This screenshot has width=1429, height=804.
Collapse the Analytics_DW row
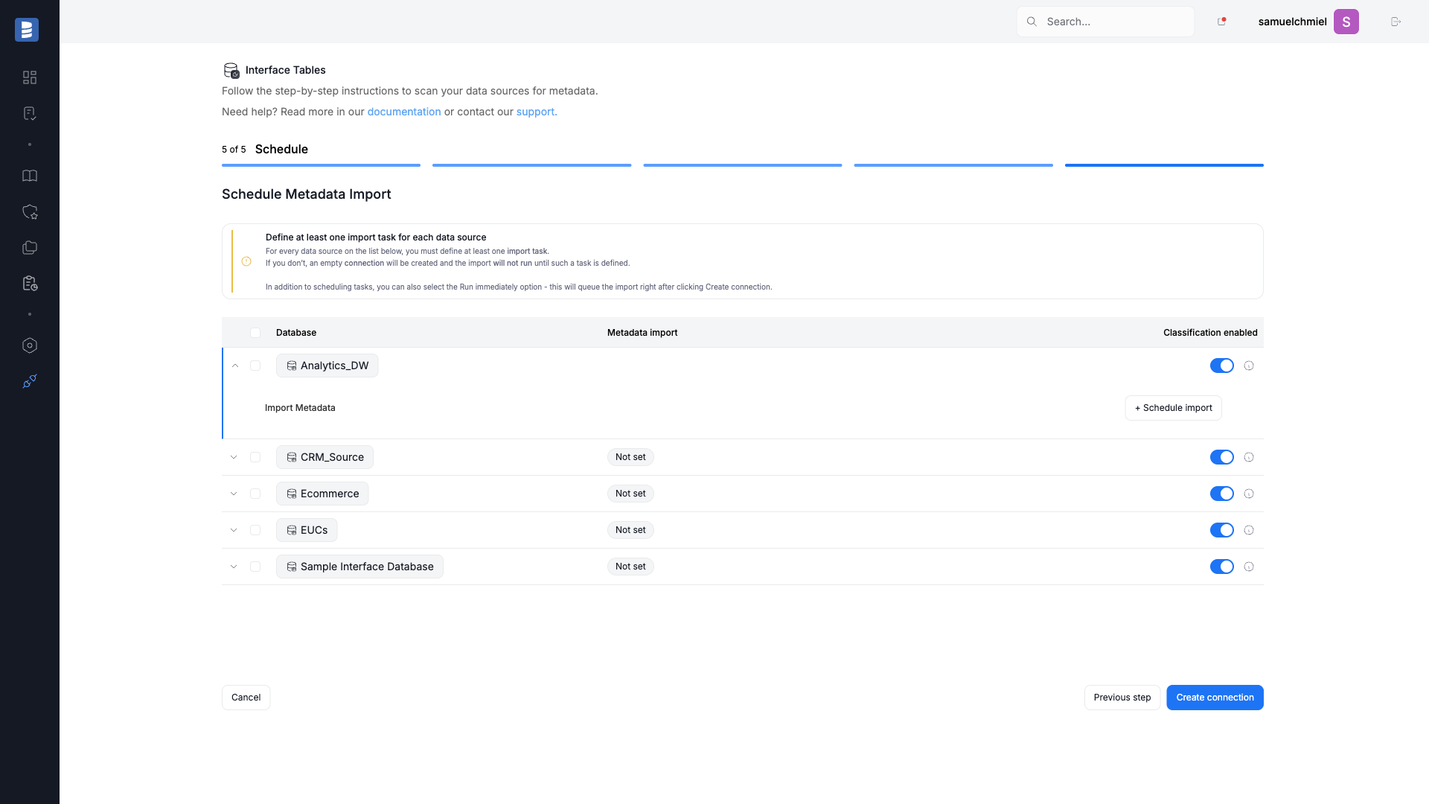[x=234, y=366]
